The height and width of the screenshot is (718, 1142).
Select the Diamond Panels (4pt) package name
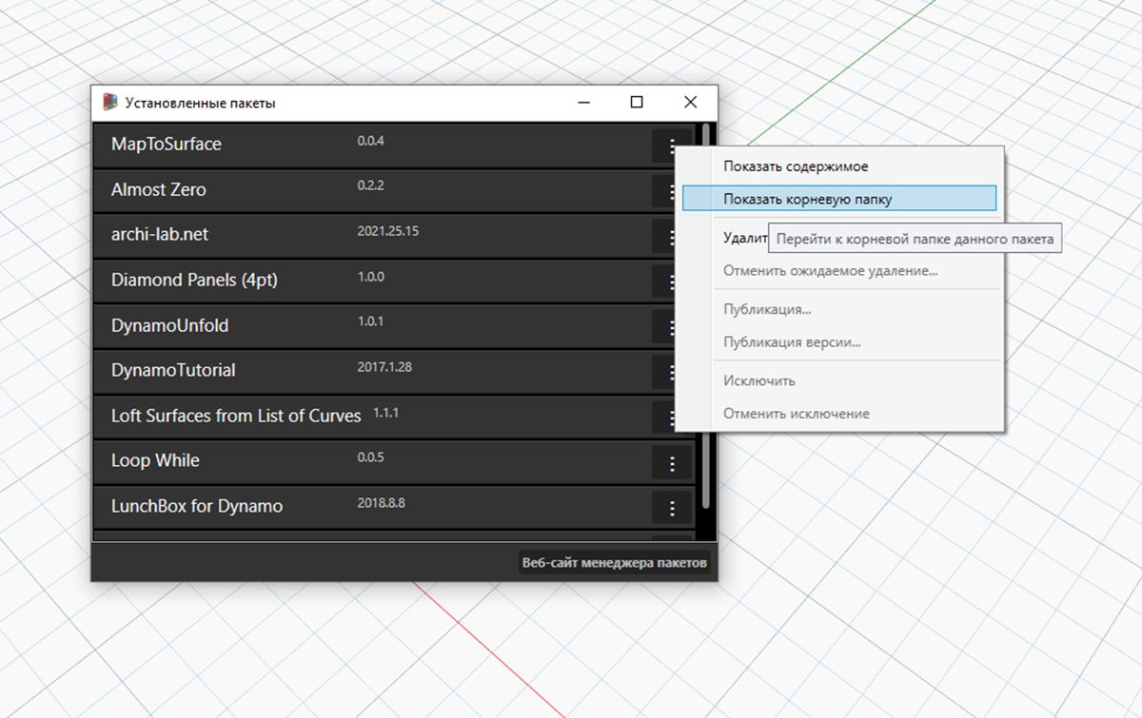coord(194,280)
